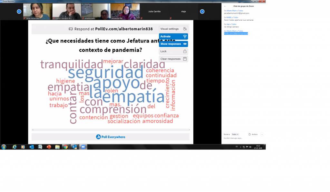
Task: Click the system tray volume icon
Action: (250, 147)
